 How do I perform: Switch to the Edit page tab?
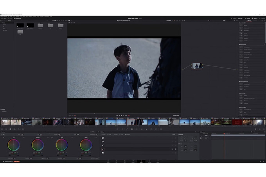point(125,161)
